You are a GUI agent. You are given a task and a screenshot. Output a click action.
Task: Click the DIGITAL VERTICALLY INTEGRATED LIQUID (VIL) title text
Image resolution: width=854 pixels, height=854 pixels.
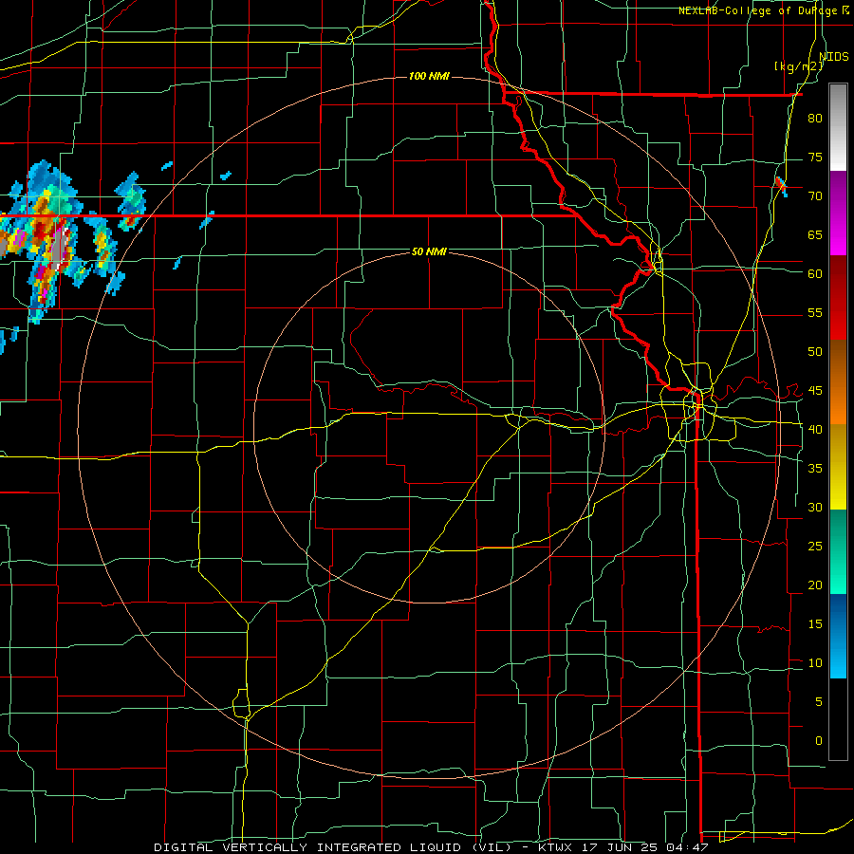tap(333, 847)
